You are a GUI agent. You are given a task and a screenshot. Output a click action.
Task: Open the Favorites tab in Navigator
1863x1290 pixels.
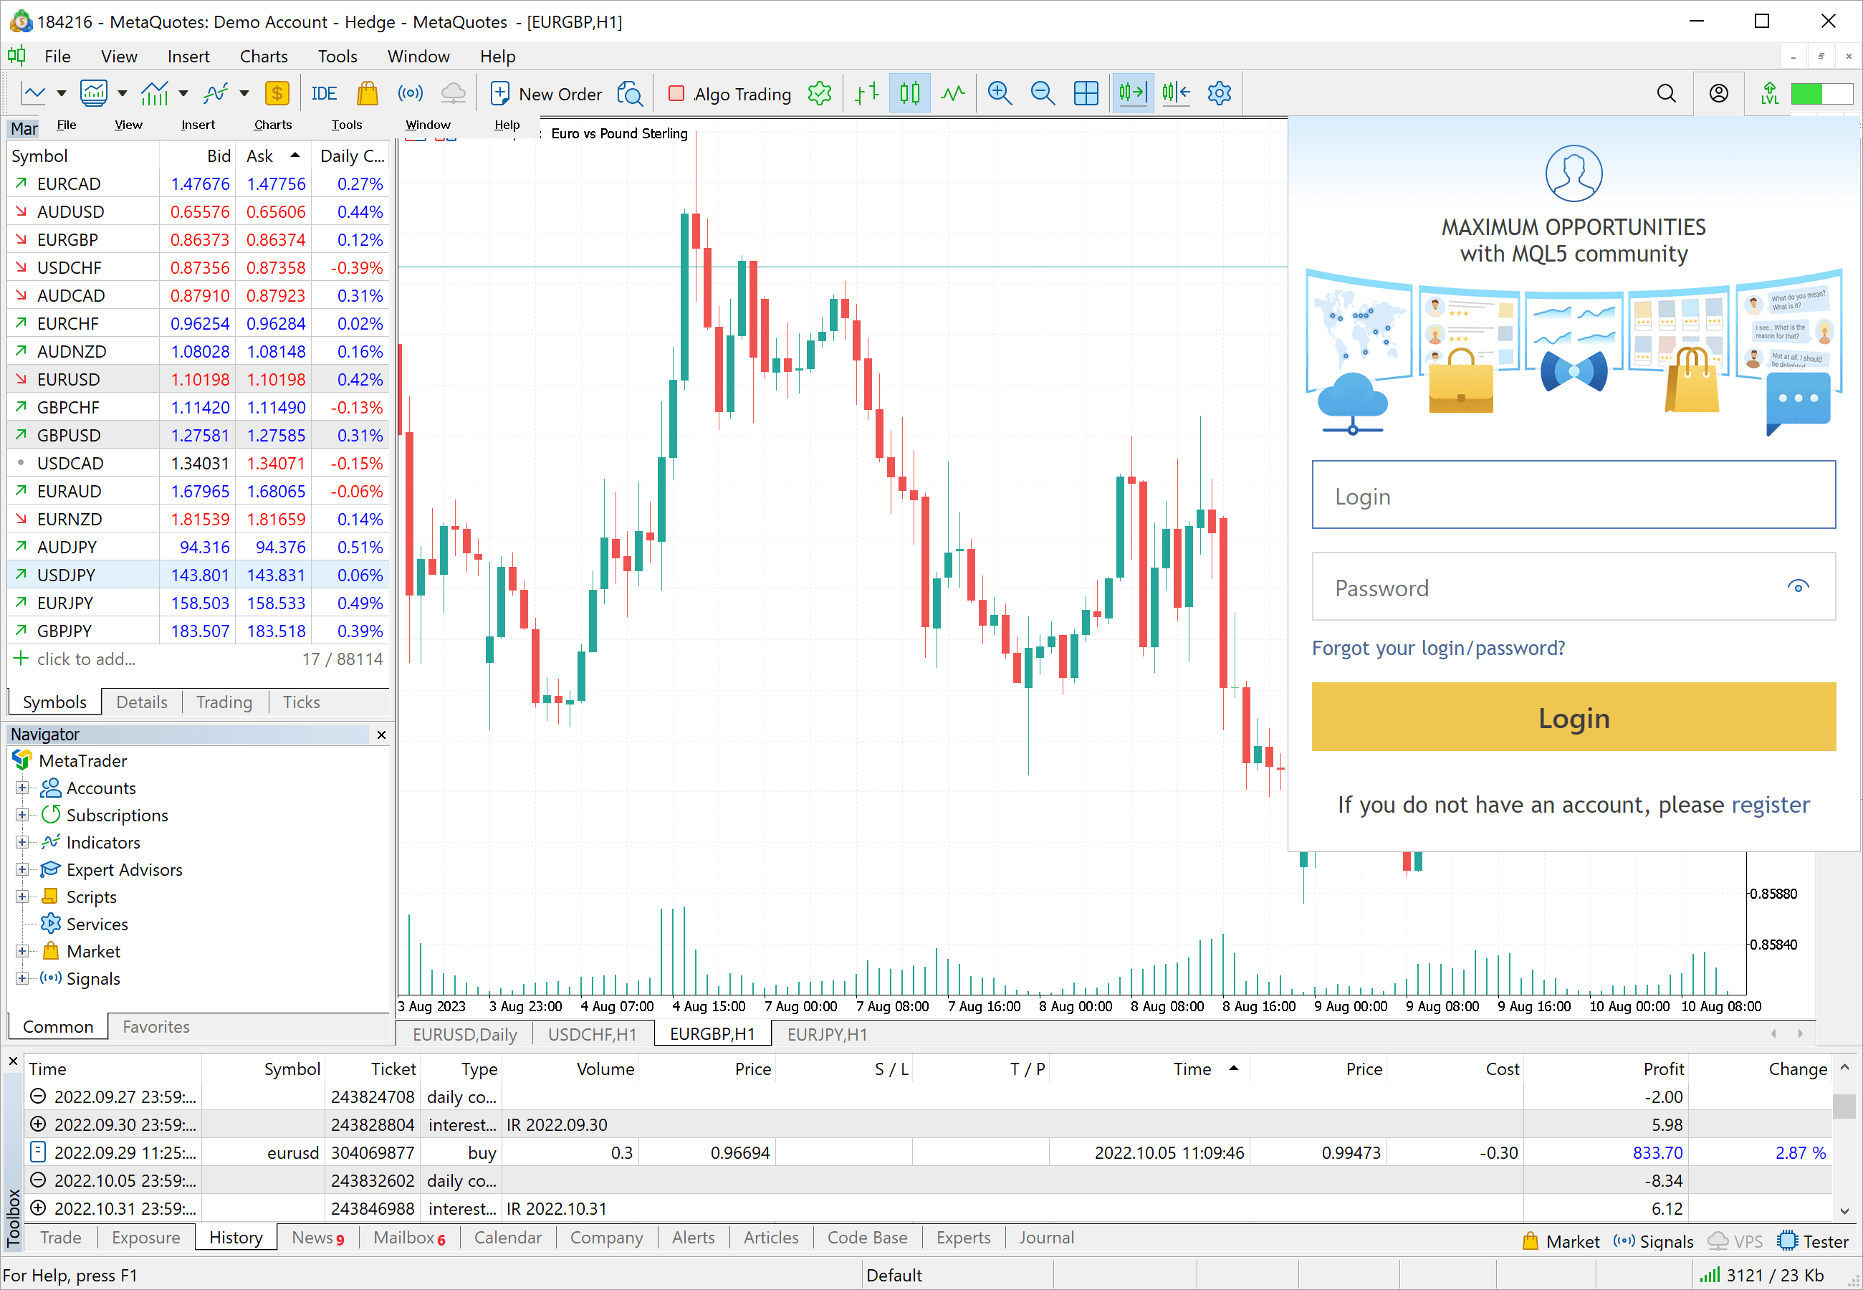156,1026
